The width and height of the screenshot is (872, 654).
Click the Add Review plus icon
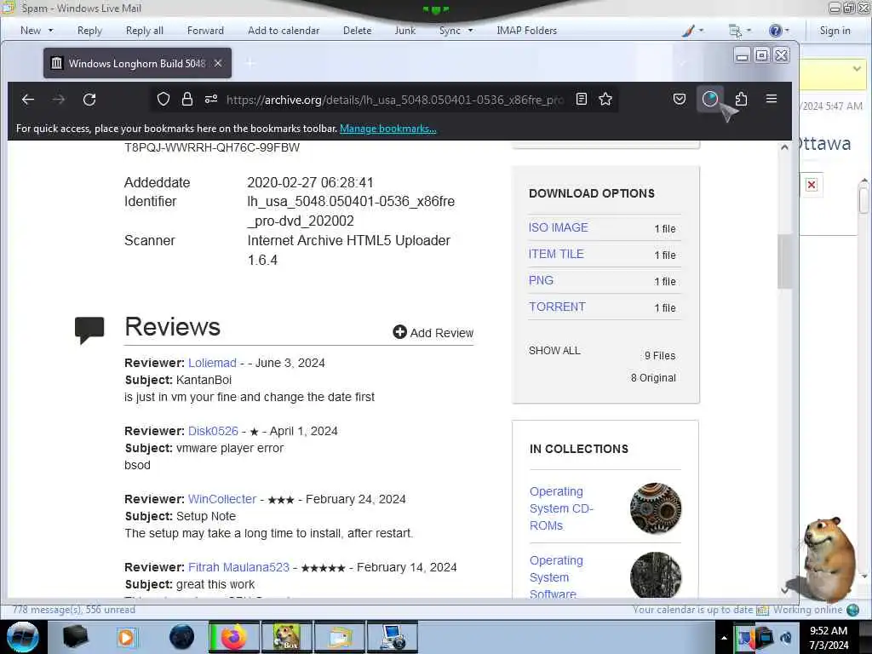(399, 332)
